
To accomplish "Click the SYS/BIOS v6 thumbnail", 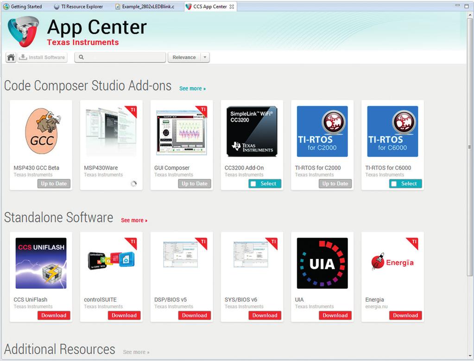I will 251,254.
